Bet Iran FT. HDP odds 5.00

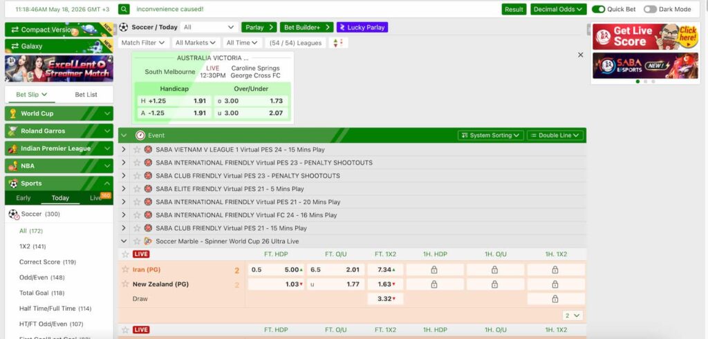(x=277, y=270)
